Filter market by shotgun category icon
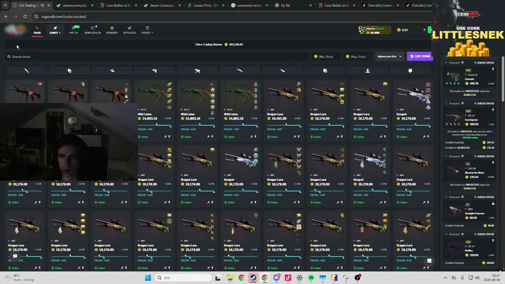 click(x=240, y=71)
